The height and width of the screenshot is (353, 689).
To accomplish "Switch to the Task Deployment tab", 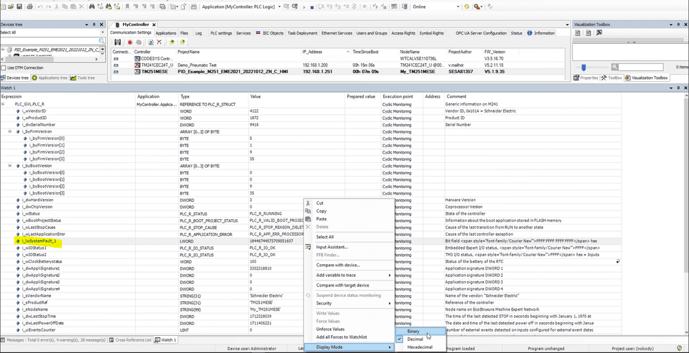I will (303, 33).
